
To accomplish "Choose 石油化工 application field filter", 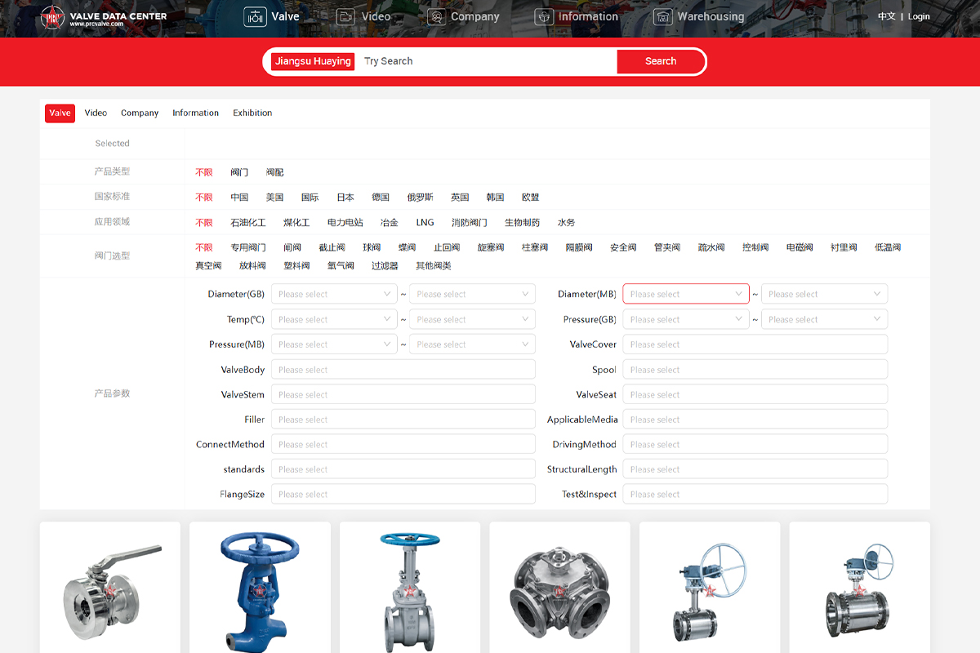I will click(x=247, y=222).
